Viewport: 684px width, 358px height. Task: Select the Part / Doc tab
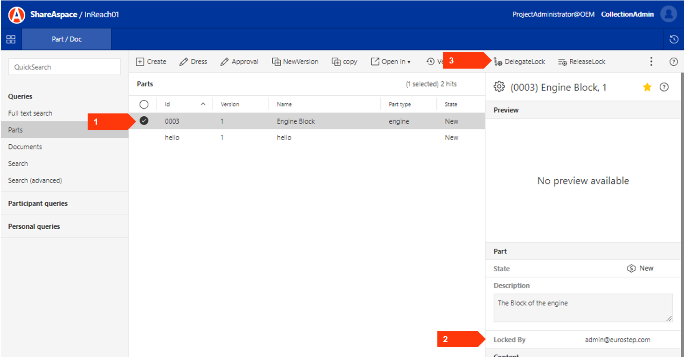point(67,39)
